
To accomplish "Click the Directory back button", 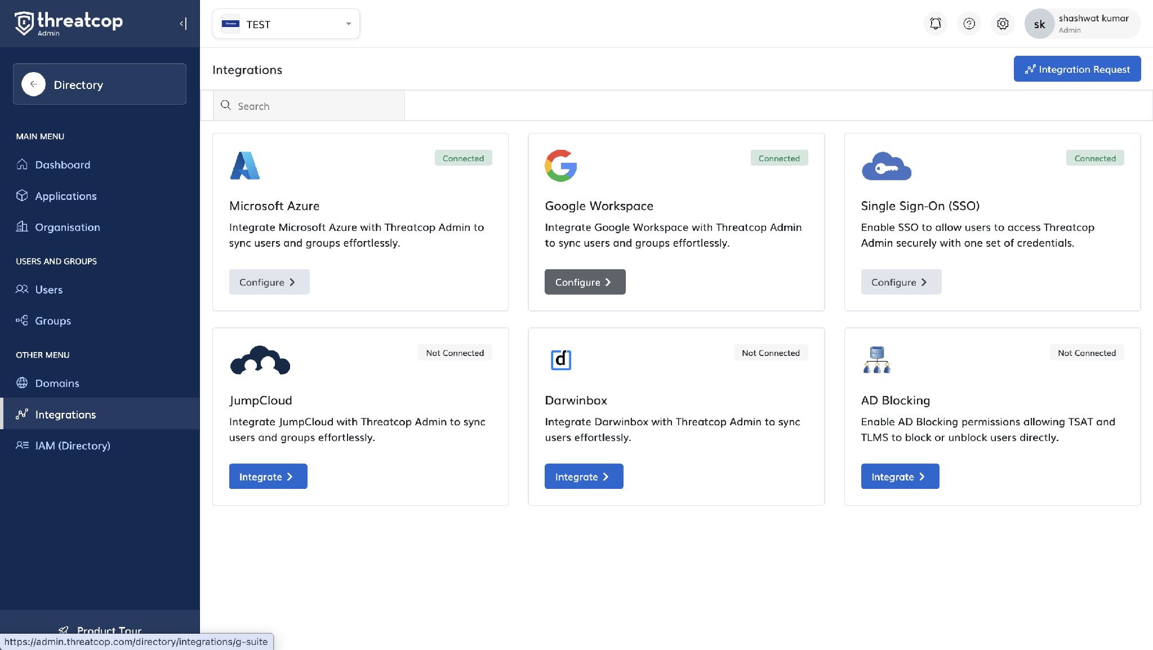I will (100, 84).
